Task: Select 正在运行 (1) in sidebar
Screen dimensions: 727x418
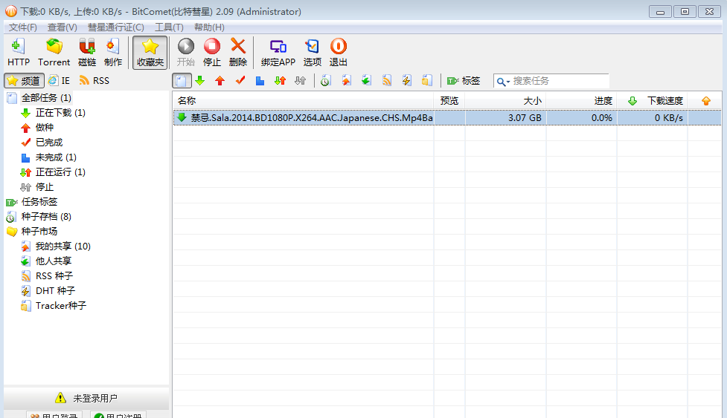Action: [60, 172]
